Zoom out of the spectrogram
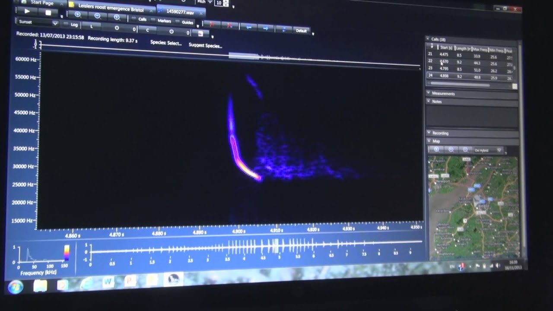Viewport: 553px width, 311px height. point(97,16)
